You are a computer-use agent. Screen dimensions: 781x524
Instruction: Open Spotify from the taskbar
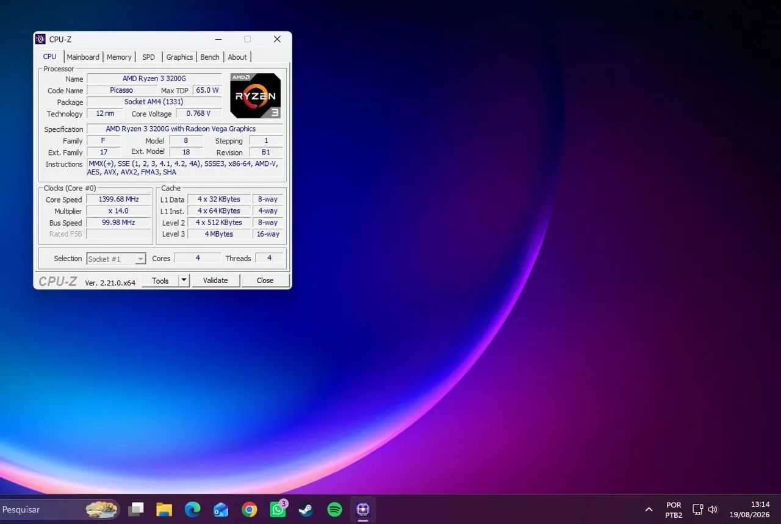pos(335,509)
